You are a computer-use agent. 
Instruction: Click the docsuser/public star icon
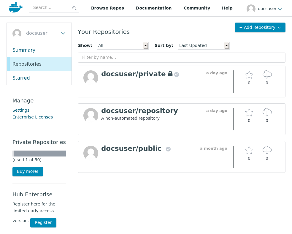coord(249,150)
